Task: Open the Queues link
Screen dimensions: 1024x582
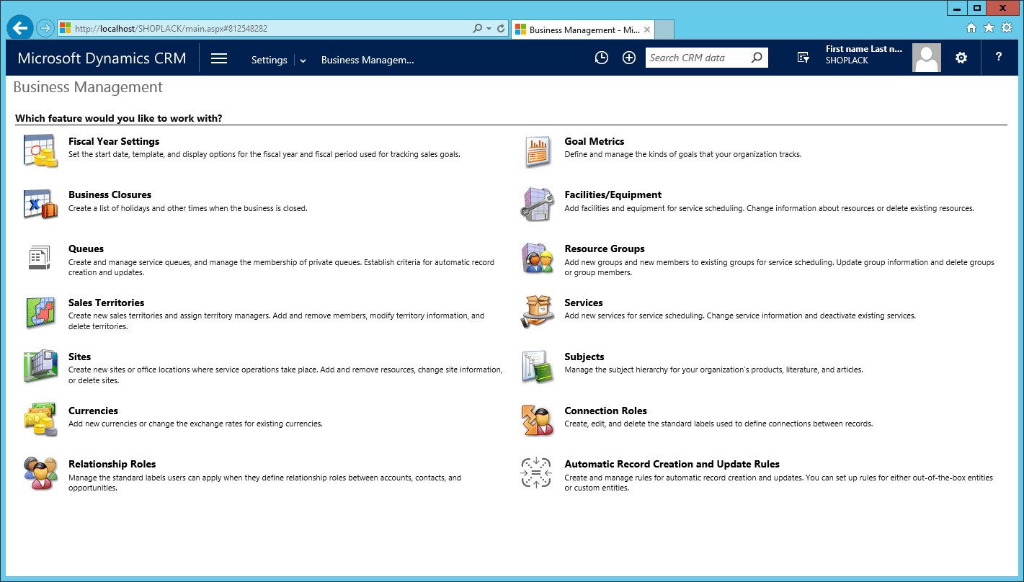Action: [x=86, y=249]
